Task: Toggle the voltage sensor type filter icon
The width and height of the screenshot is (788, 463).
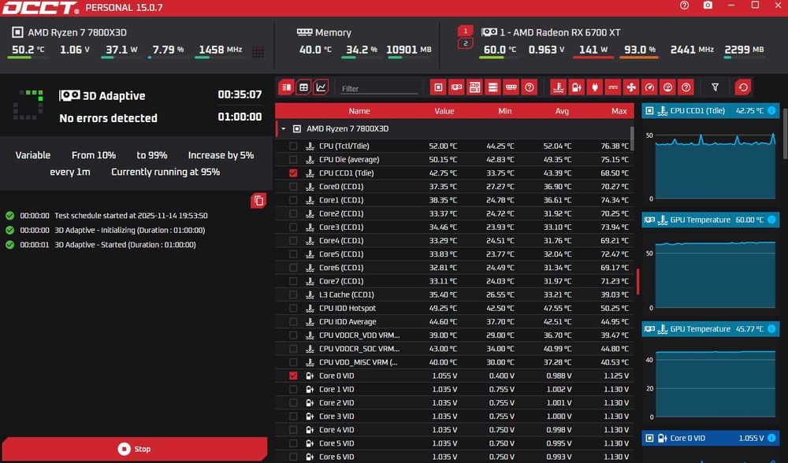Action: 577,87
